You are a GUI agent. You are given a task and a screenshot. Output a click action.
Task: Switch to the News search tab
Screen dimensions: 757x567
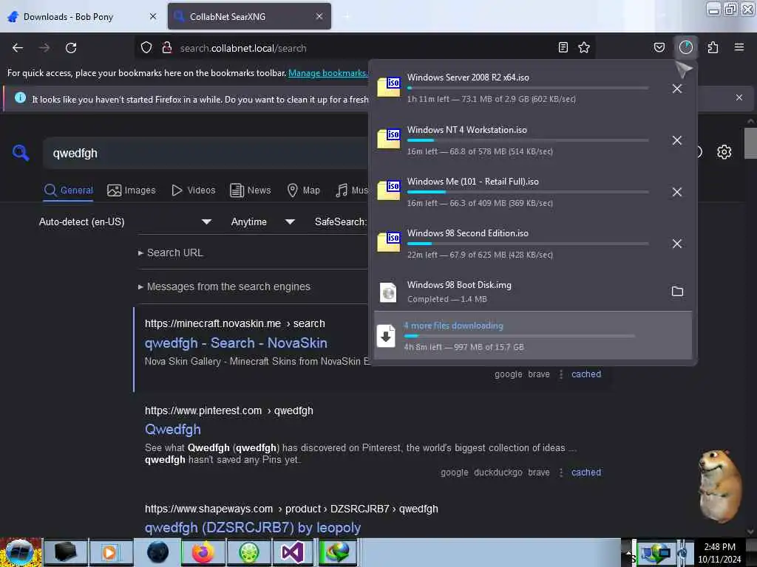coord(251,190)
